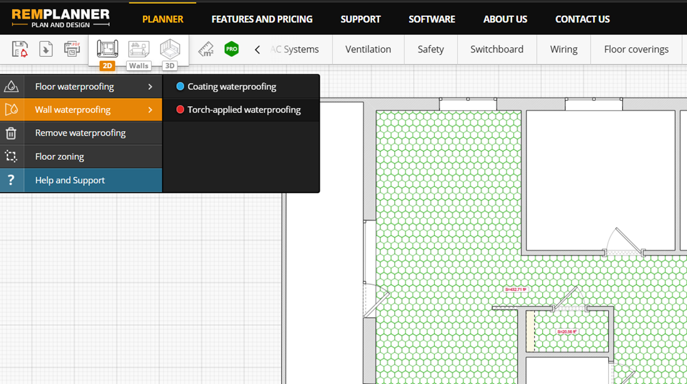Select Torch-applied waterproofing option
The image size is (687, 384).
point(244,110)
